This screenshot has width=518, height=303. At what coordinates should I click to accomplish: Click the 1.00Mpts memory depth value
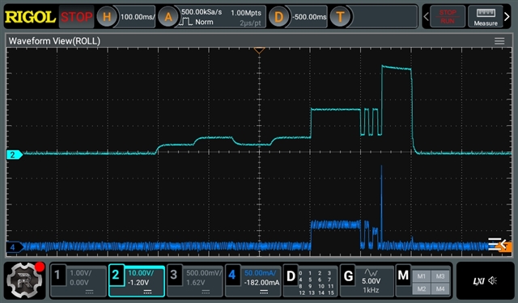[x=246, y=13]
